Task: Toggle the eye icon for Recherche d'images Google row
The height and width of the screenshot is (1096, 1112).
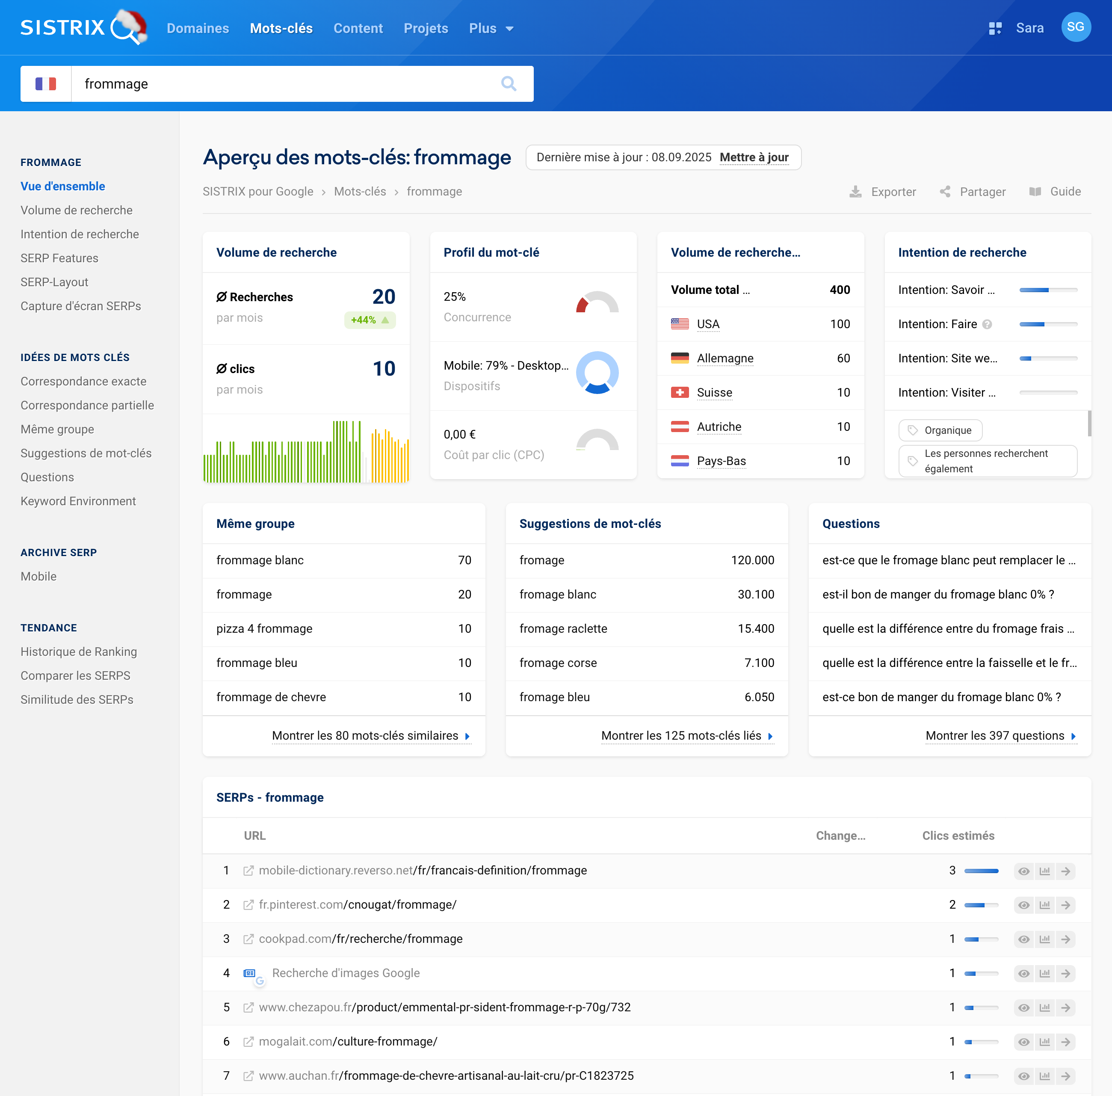Action: tap(1023, 973)
